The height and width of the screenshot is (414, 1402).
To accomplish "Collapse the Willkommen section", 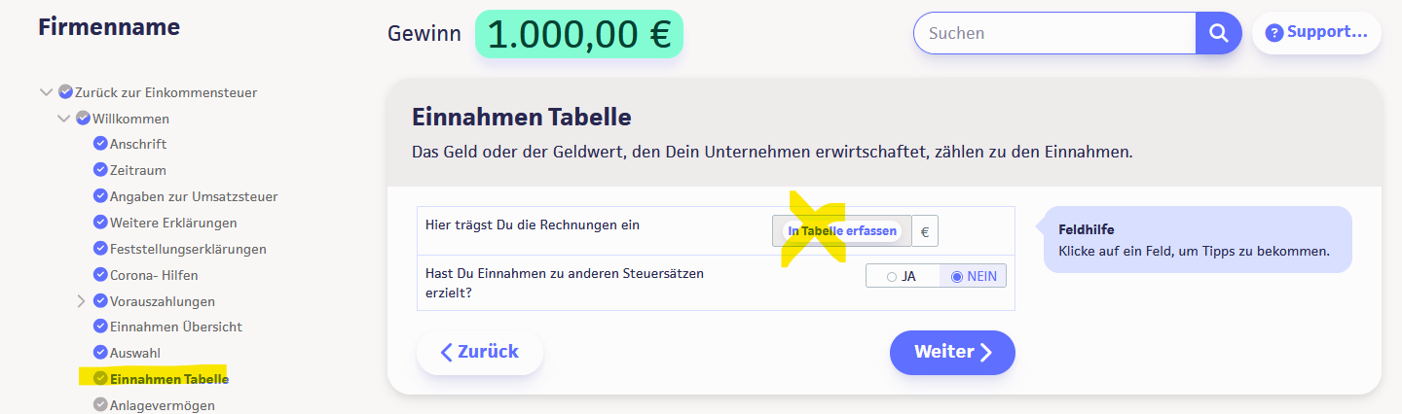I will click(64, 119).
